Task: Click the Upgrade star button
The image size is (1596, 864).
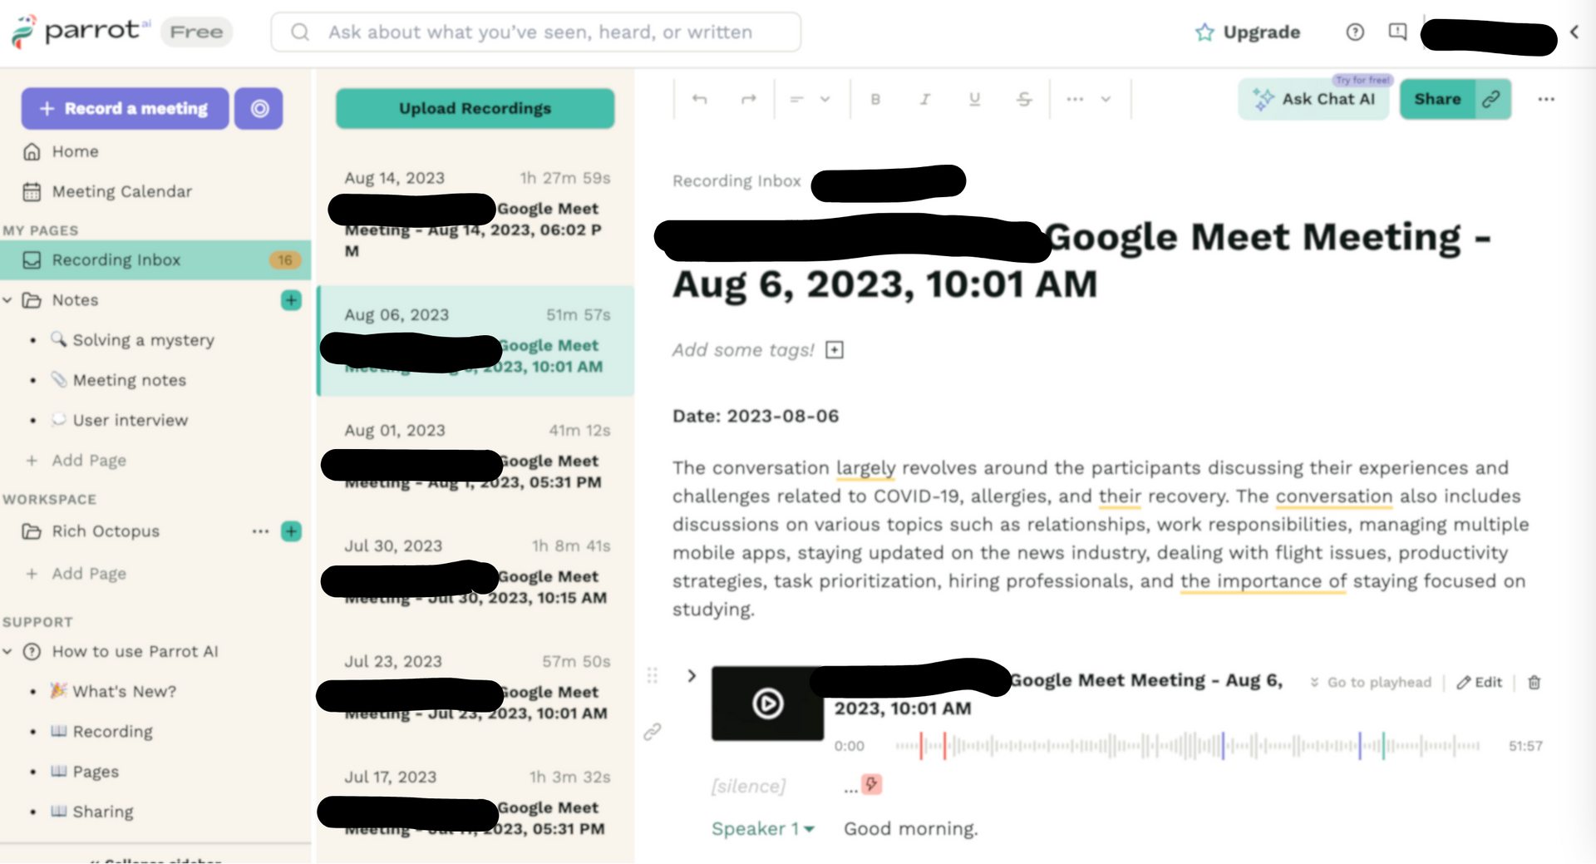Action: [x=1247, y=32]
